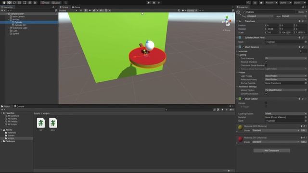Toggle the Mesh Collider enabled checkbox
The height and width of the screenshot is (173, 308).
[243, 99]
